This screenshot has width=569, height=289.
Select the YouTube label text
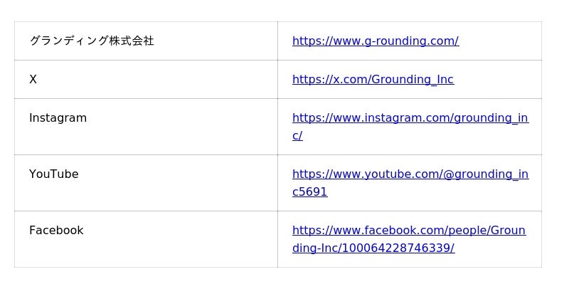point(53,174)
